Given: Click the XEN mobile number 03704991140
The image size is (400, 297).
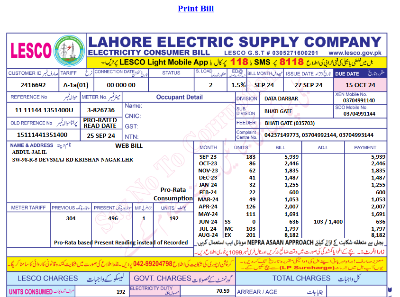Looking at the screenshot, I should point(359,100).
